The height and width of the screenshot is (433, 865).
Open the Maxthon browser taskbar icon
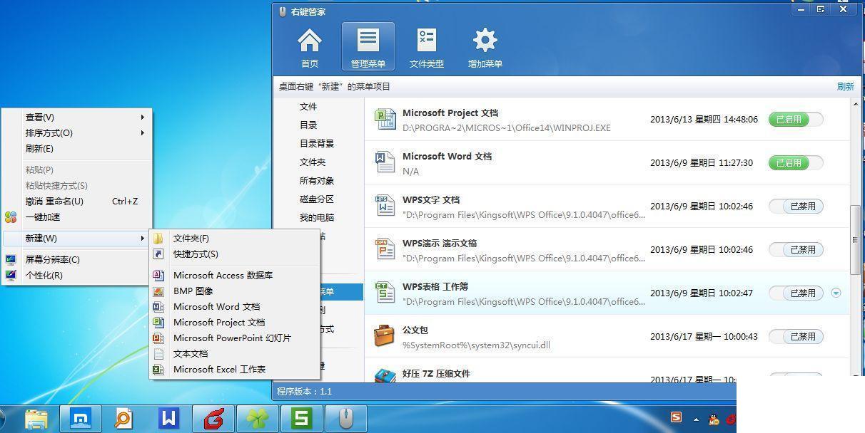click(81, 419)
